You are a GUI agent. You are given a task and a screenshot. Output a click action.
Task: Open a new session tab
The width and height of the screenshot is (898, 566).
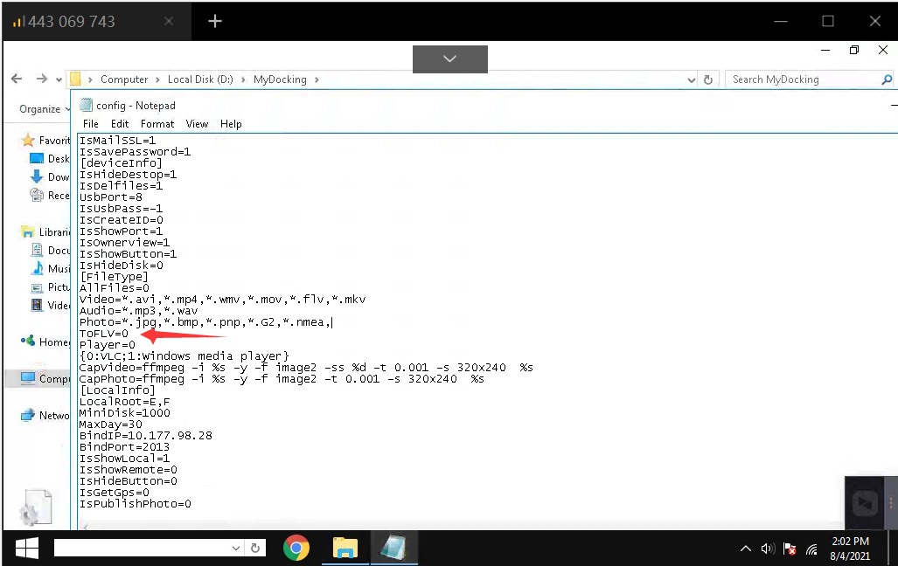click(215, 21)
